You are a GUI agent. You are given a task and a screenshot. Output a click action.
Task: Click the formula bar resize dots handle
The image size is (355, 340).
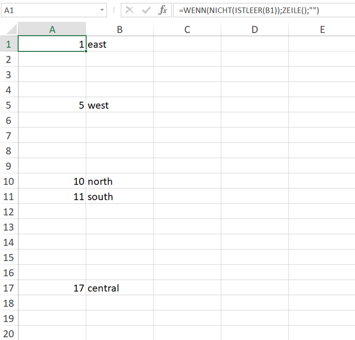click(x=114, y=10)
